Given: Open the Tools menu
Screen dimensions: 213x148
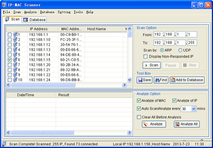Looking at the screenshot, I should (78, 12).
